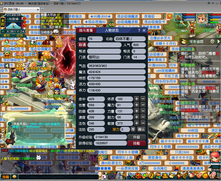The width and height of the screenshot is (221, 181).
Task: Open quest tracker gear settings
Action: pos(212,41)
